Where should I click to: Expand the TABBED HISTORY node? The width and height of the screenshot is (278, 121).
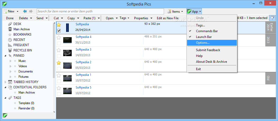[x=5, y=82]
